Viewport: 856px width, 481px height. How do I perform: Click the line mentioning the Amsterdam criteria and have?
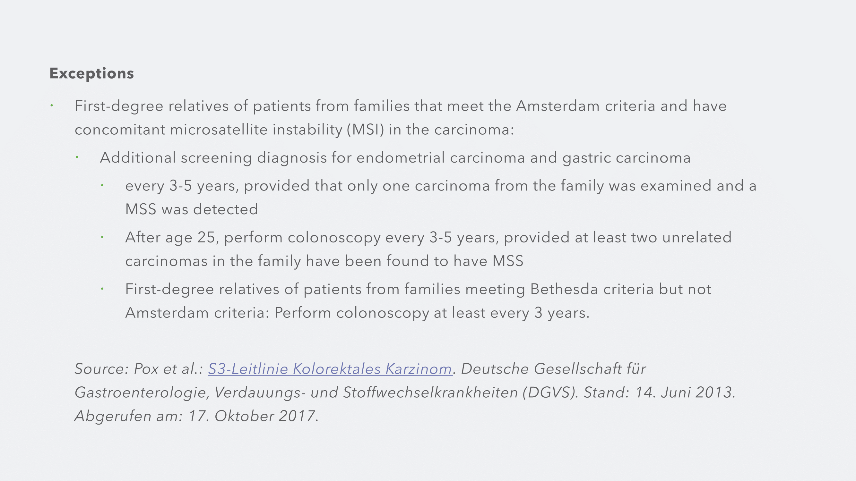pos(400,106)
